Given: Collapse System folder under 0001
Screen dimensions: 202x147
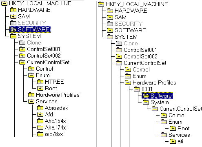Looking at the screenshot, I should coord(146,102).
